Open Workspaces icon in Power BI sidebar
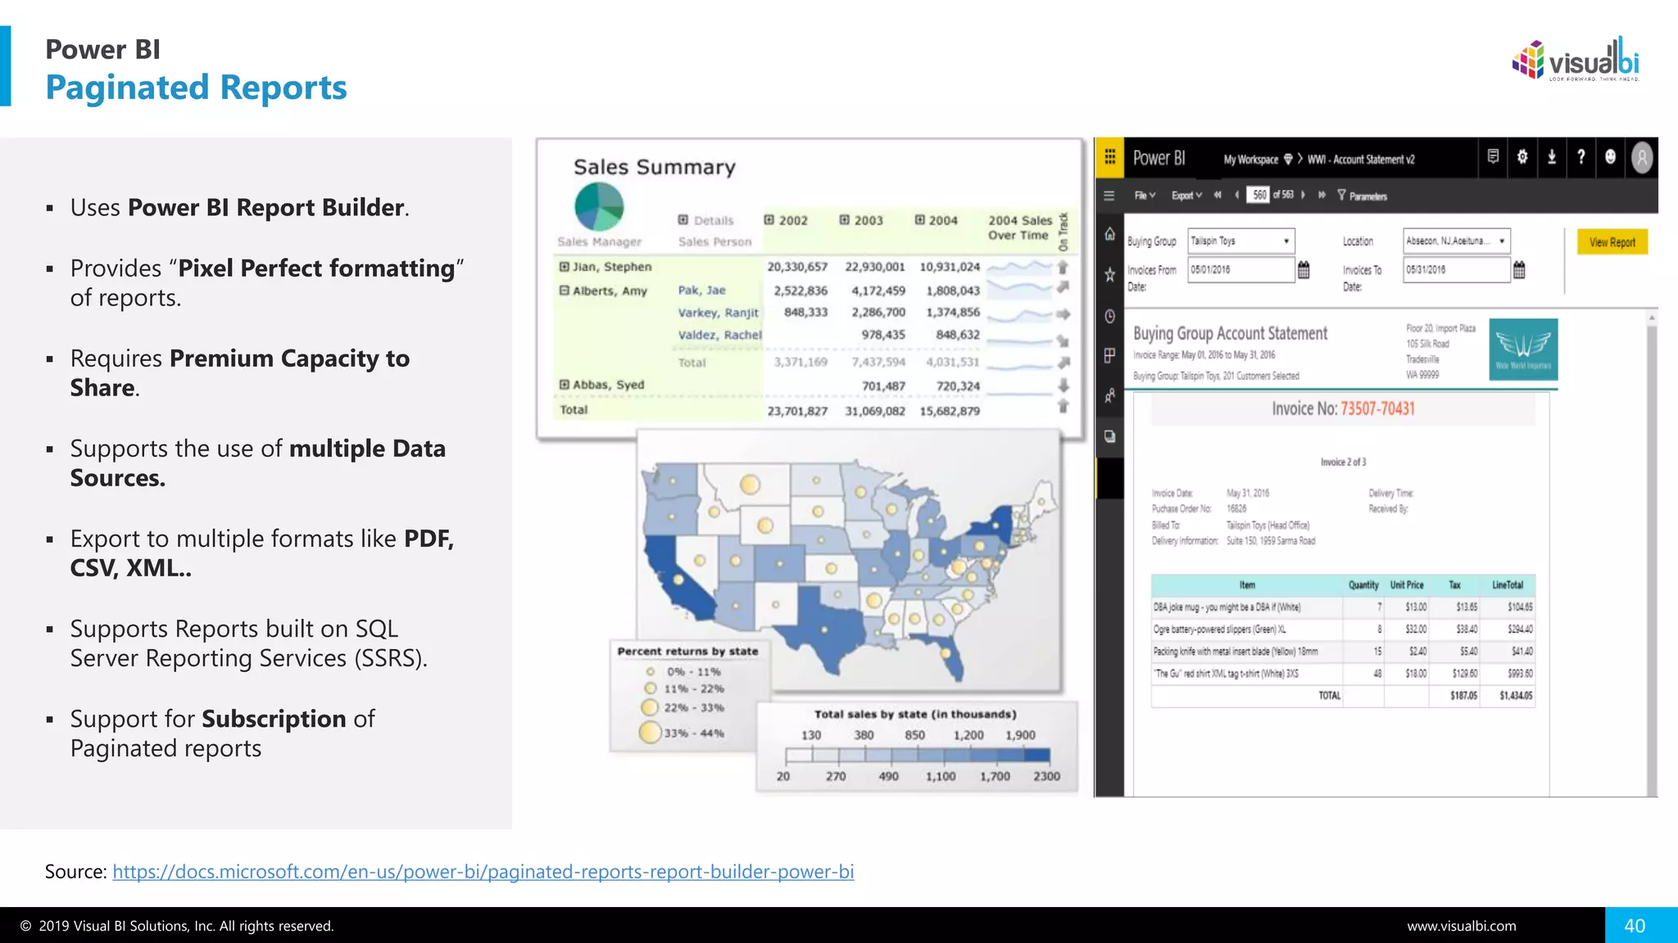The height and width of the screenshot is (943, 1678). pos(1109,436)
